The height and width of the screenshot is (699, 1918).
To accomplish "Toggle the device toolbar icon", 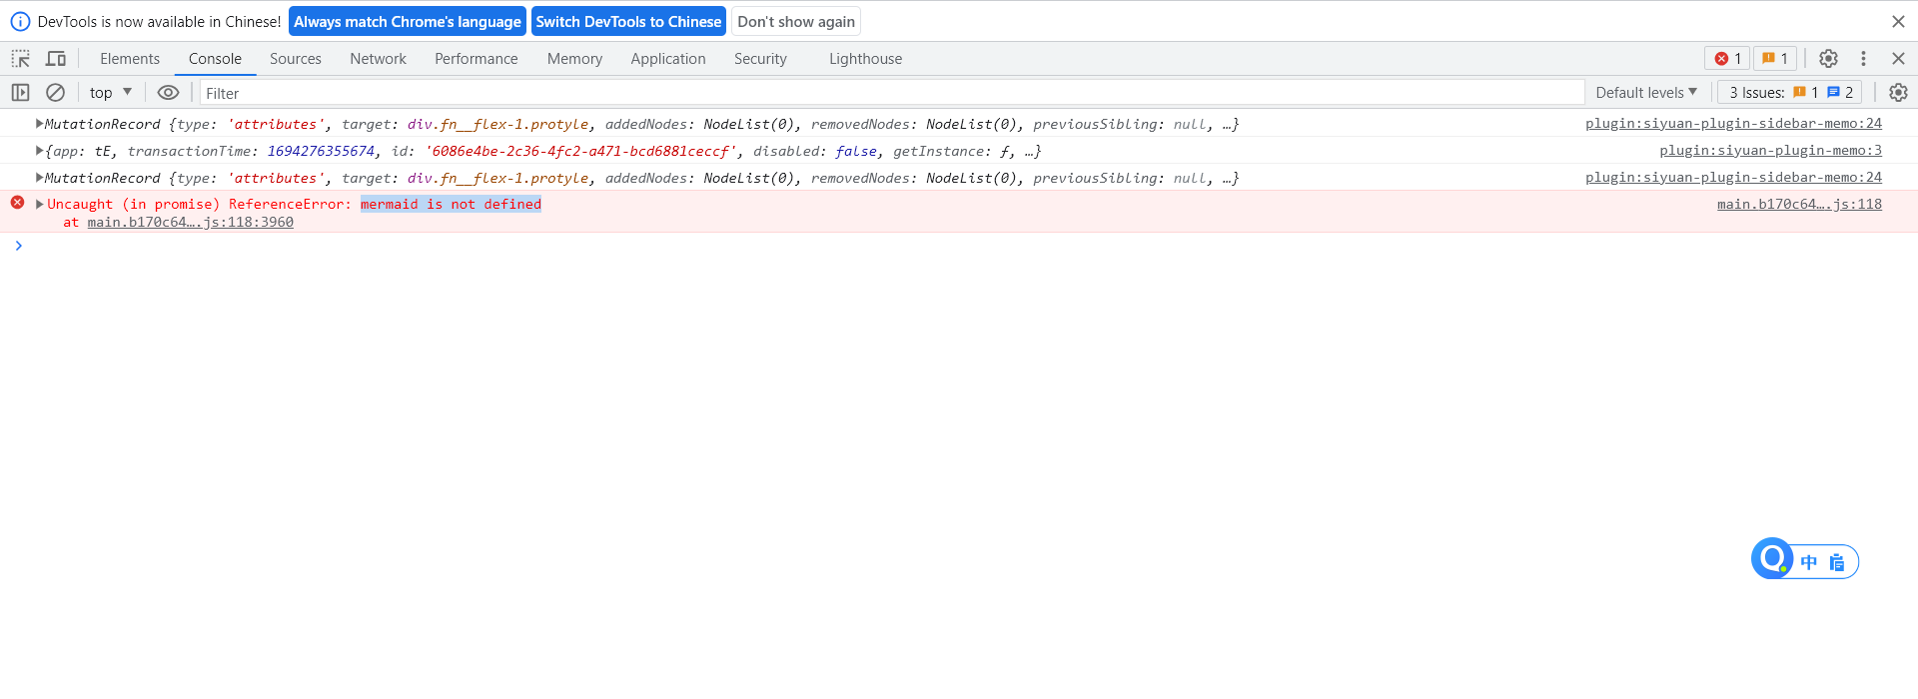I will tap(56, 59).
